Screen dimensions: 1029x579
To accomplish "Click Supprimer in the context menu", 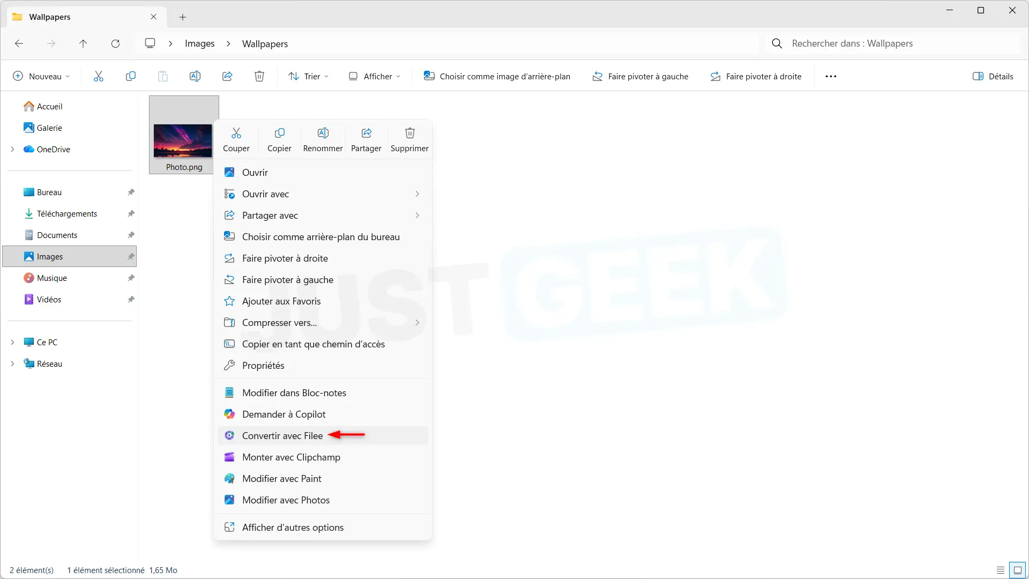I will pyautogui.click(x=410, y=140).
